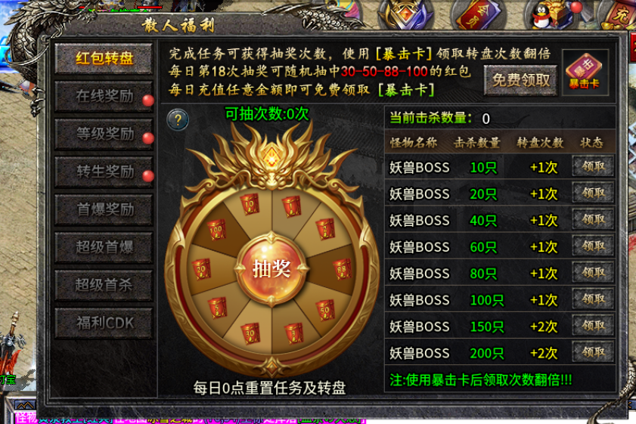This screenshot has height=424, width=636.
Task: Click the red envelope icon in top bar
Action: click(x=477, y=14)
